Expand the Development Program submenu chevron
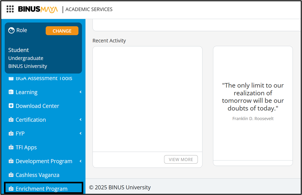 tap(80, 161)
